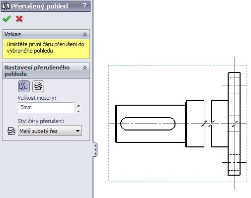Select the horizontal break line toggle

click(x=38, y=86)
